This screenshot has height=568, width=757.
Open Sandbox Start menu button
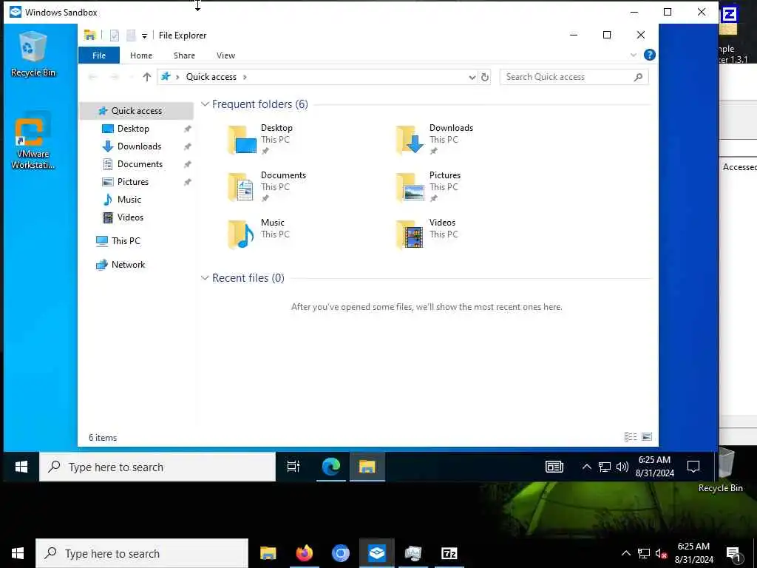pyautogui.click(x=21, y=467)
